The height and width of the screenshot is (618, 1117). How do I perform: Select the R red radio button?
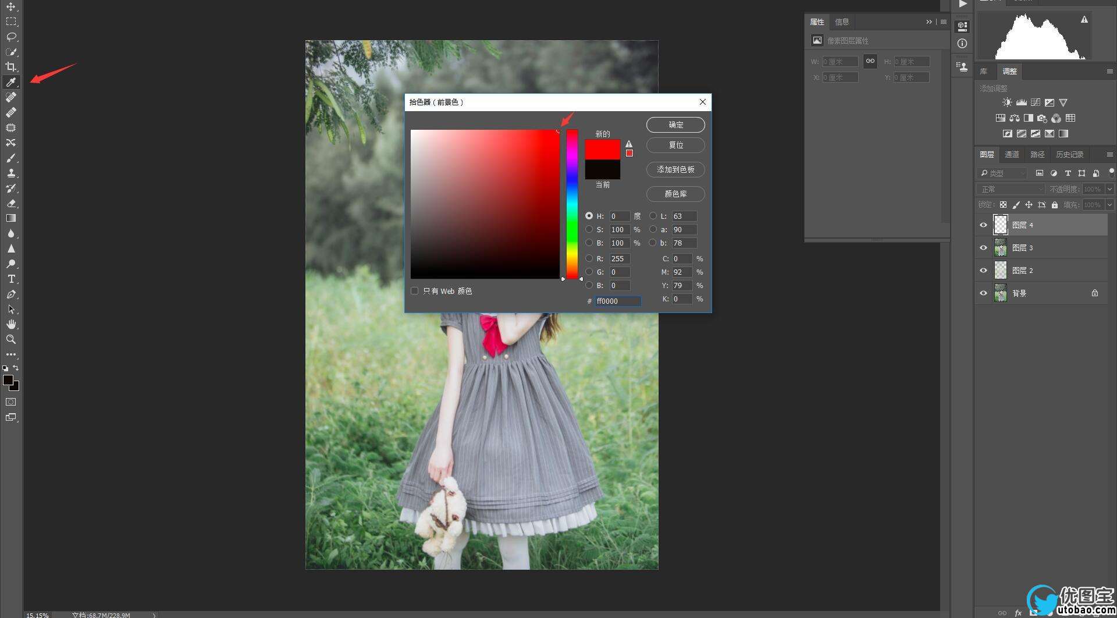589,258
